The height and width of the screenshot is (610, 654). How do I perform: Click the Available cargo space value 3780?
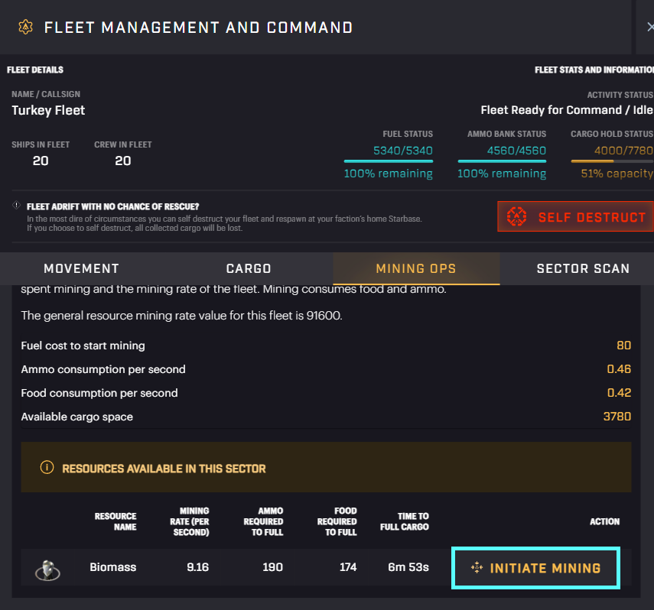tap(617, 417)
